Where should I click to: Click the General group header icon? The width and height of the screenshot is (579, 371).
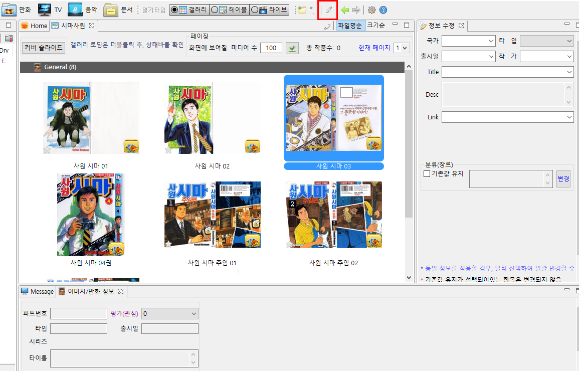pyautogui.click(x=37, y=67)
